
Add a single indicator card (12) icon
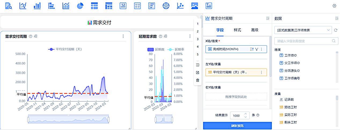(123, 6)
